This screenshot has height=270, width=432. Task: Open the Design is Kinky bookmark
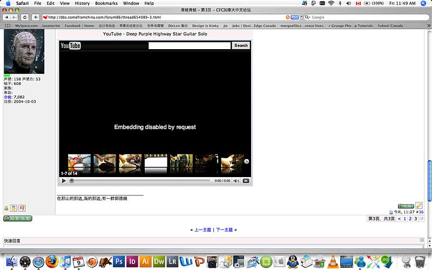coord(206,25)
